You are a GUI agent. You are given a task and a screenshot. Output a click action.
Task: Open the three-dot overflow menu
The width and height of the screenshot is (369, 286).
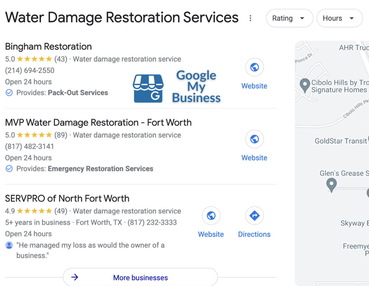coord(250,18)
